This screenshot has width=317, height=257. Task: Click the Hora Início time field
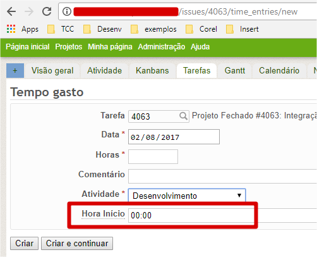tap(191, 215)
